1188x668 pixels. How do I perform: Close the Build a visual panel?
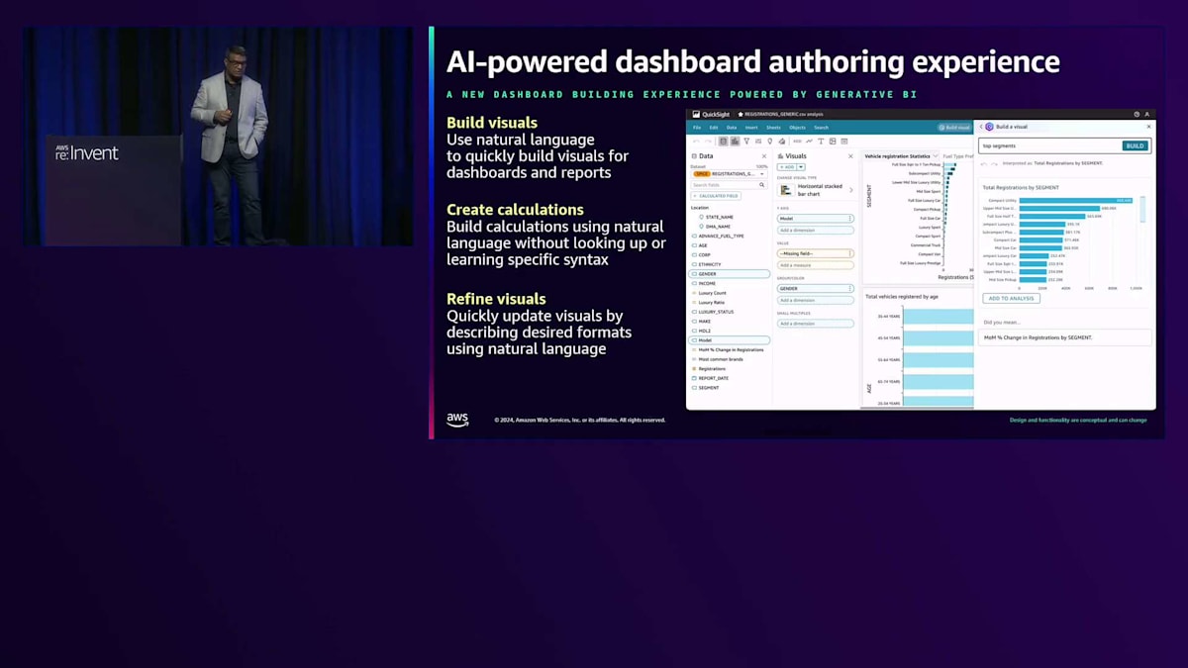(1148, 127)
